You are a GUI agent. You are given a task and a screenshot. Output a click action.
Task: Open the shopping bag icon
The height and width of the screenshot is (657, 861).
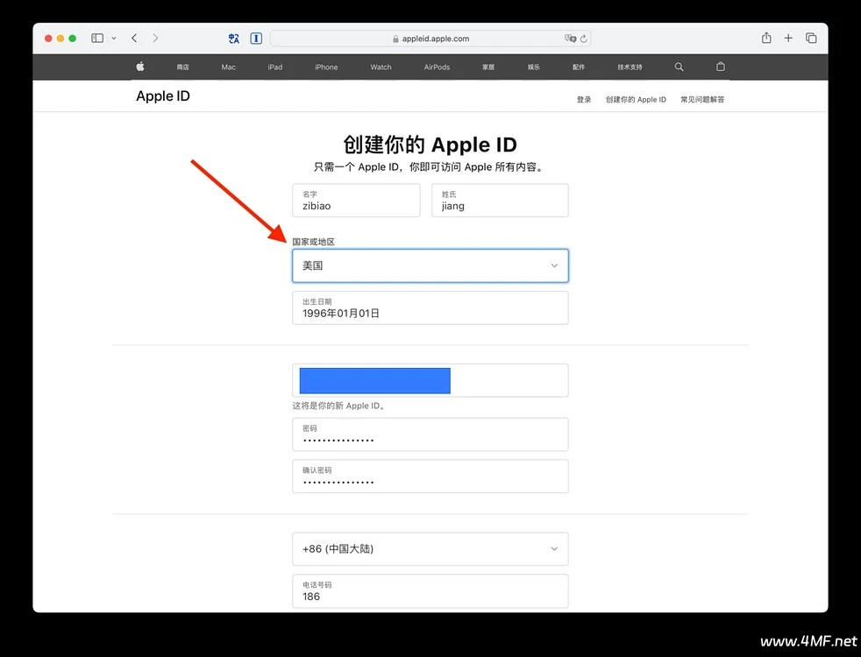click(721, 67)
